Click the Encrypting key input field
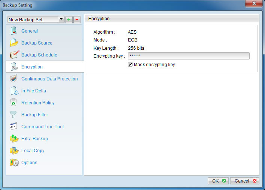The height and width of the screenshot is (190, 265). pos(189,56)
